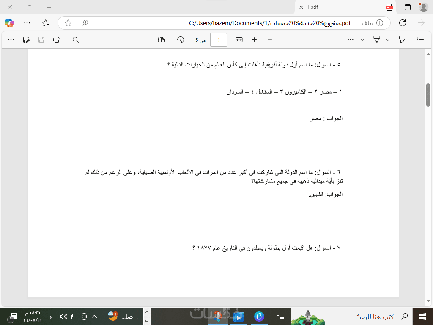Image resolution: width=433 pixels, height=325 pixels.
Task: Switch the Arabic input language indicator
Action: [x=51, y=317]
